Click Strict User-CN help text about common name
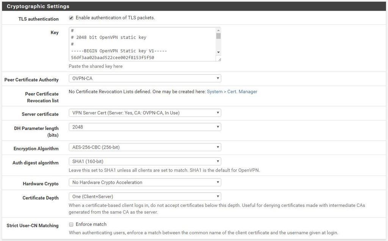Viewport: 388px width, 241px height. click(203, 233)
